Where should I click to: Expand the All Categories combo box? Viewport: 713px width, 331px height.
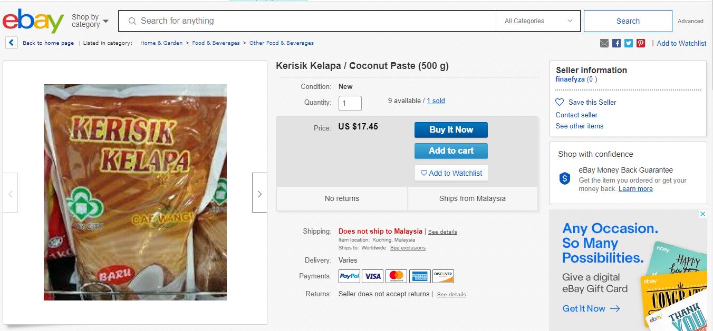coord(538,21)
